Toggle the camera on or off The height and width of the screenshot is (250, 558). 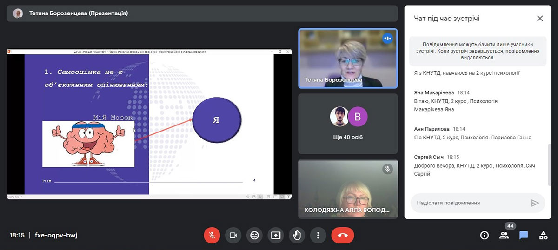tap(233, 235)
